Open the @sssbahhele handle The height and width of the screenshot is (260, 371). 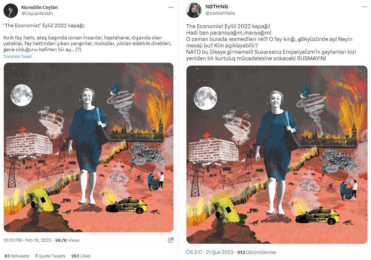[220, 13]
